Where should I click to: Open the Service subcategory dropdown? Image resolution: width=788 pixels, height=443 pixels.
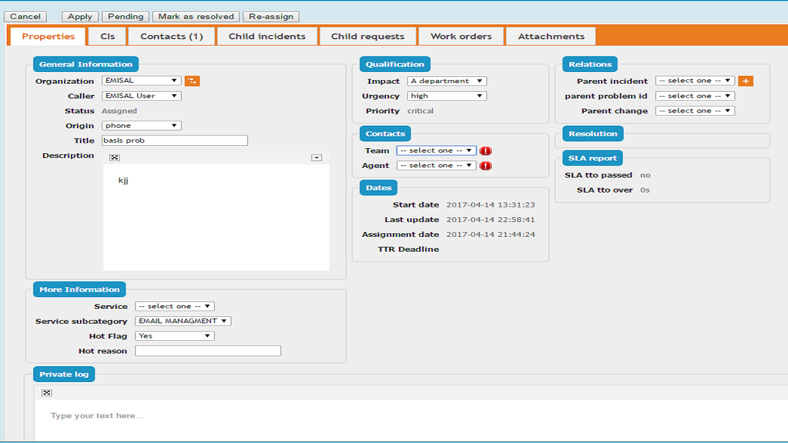(183, 321)
